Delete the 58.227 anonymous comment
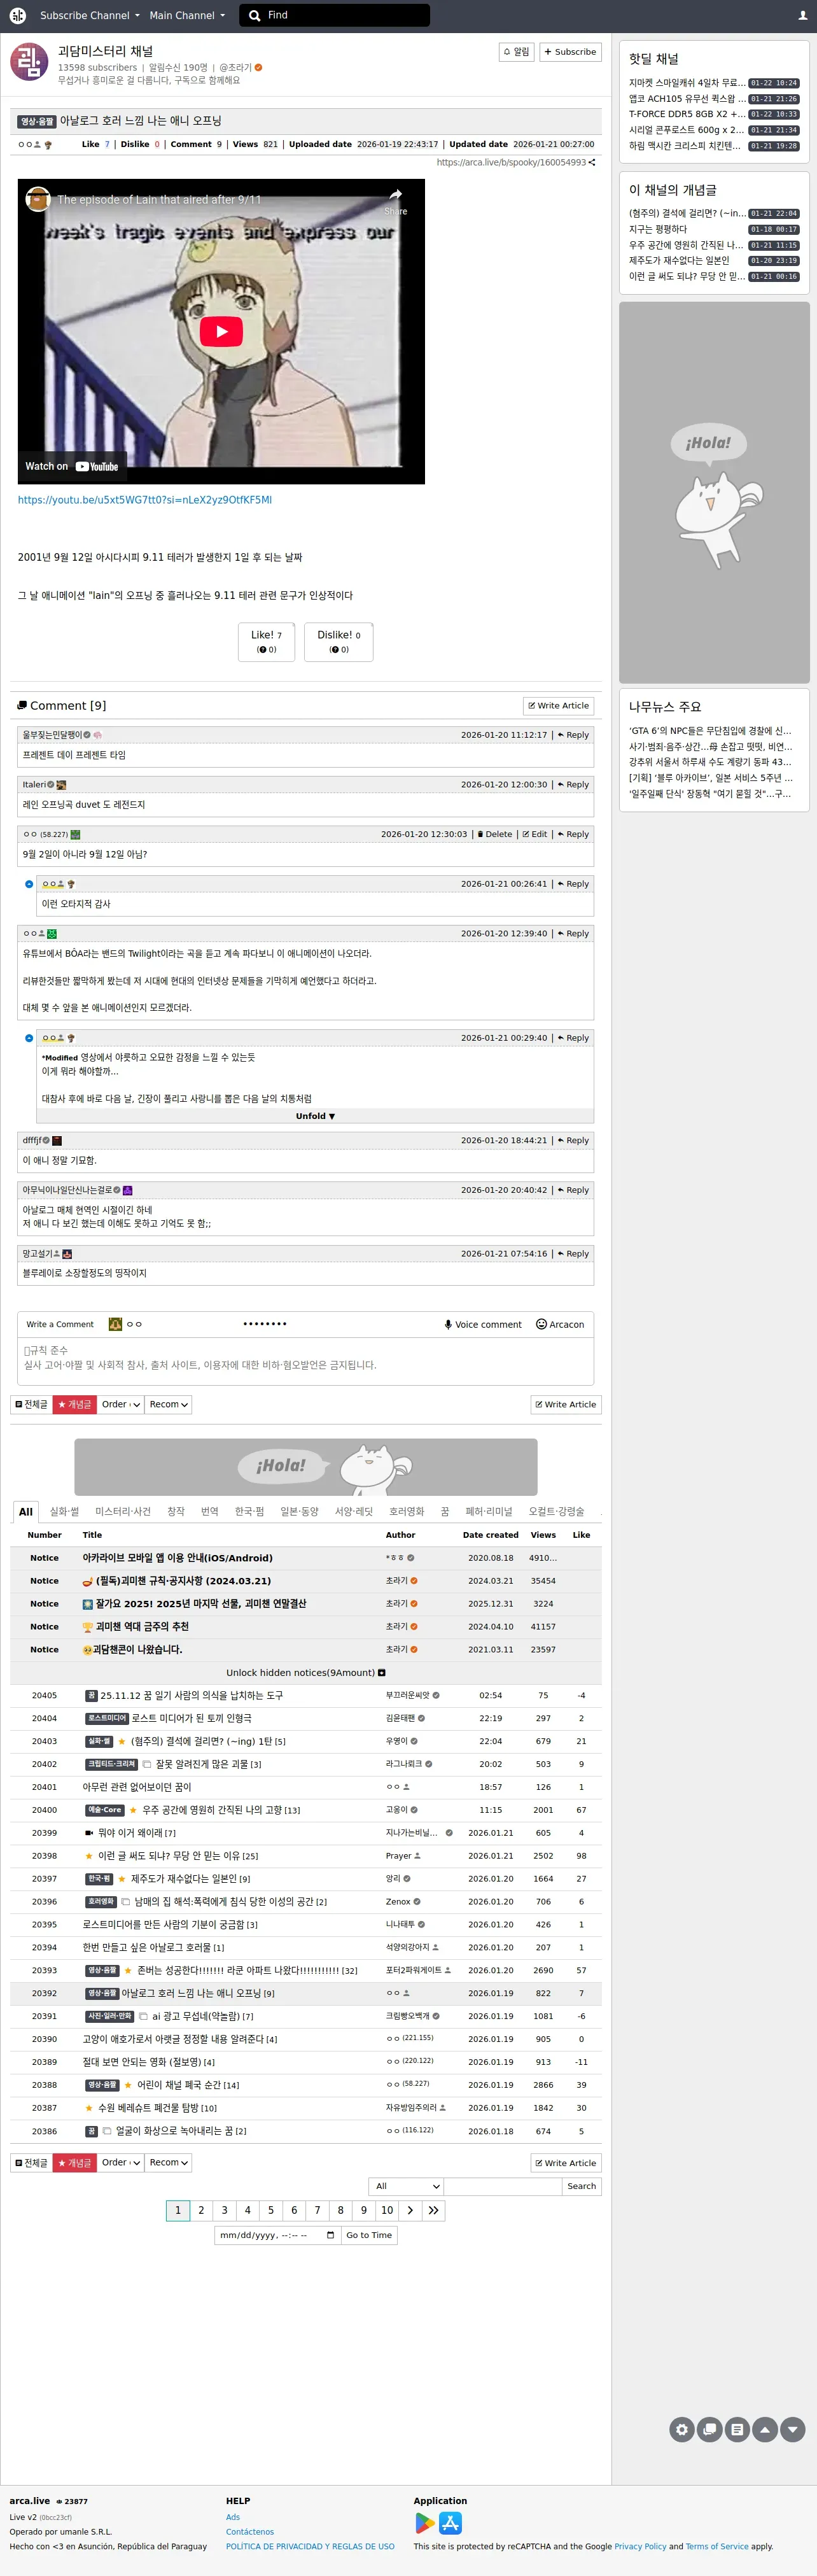This screenshot has width=817, height=2576. point(494,834)
